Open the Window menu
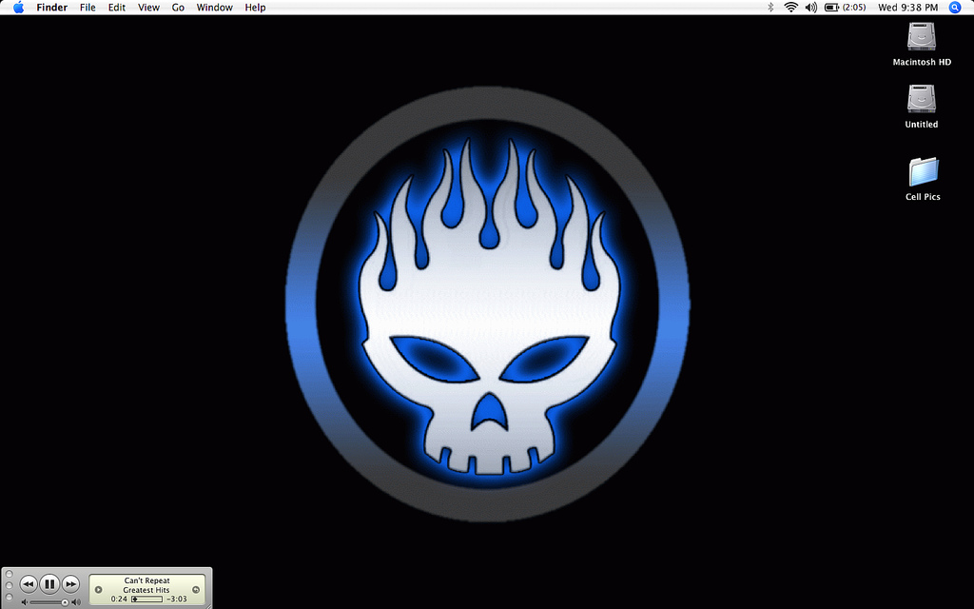 coord(214,8)
